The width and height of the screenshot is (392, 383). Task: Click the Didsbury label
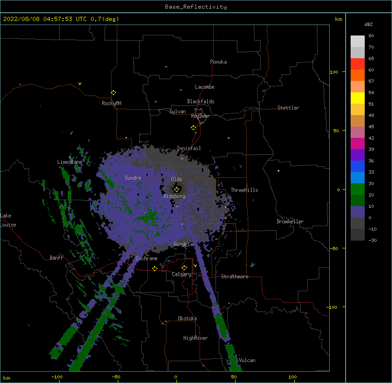pos(175,196)
